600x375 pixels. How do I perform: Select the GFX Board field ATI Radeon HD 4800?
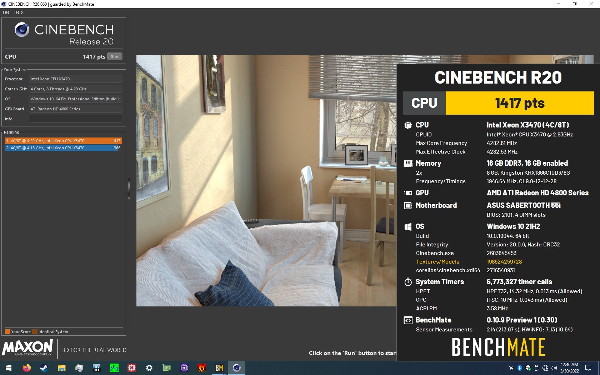pyautogui.click(x=75, y=109)
